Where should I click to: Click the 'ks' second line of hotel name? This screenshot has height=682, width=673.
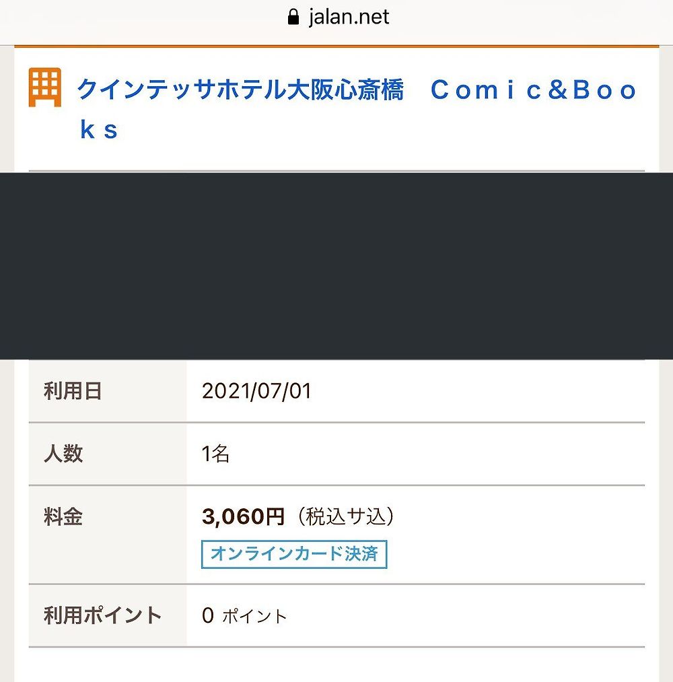click(x=99, y=130)
